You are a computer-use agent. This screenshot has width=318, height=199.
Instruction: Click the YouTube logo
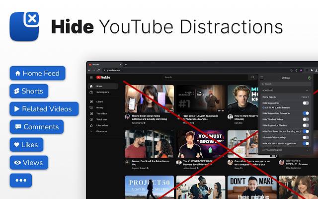tap(103, 78)
